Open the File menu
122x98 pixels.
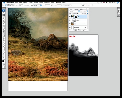[16, 3]
